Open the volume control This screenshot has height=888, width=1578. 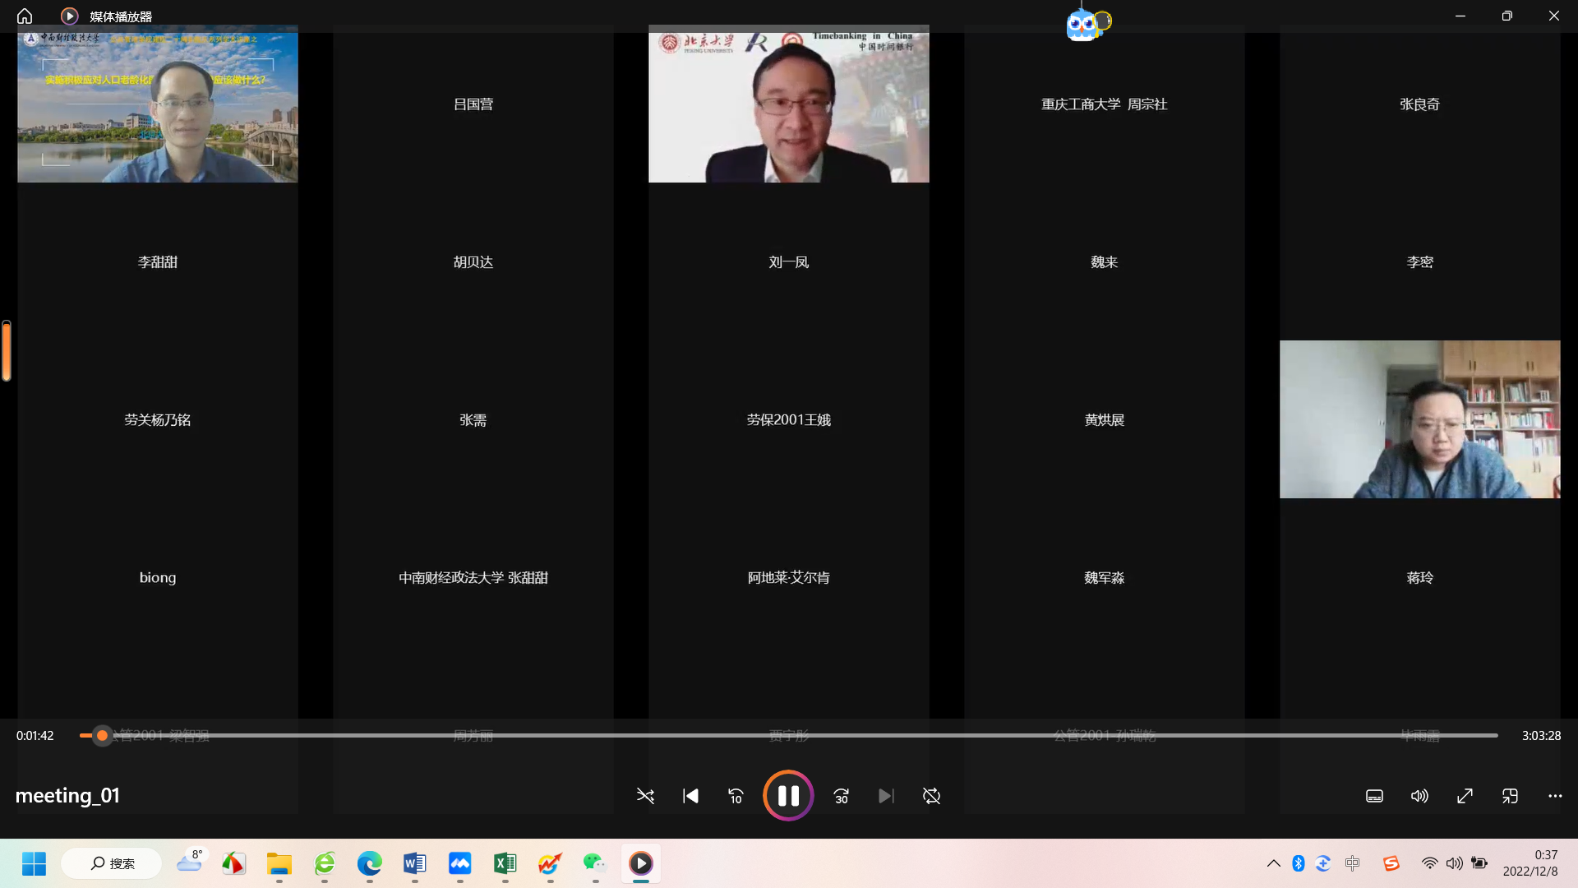[1419, 796]
